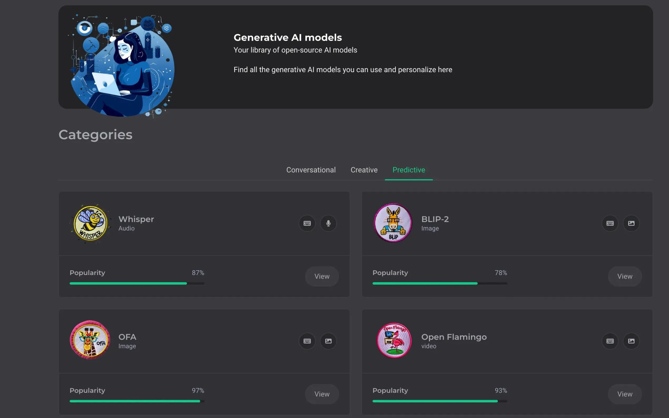Screen dimensions: 669x418
Task: Click BLIP-2's keyboard text input icon
Action: point(610,223)
